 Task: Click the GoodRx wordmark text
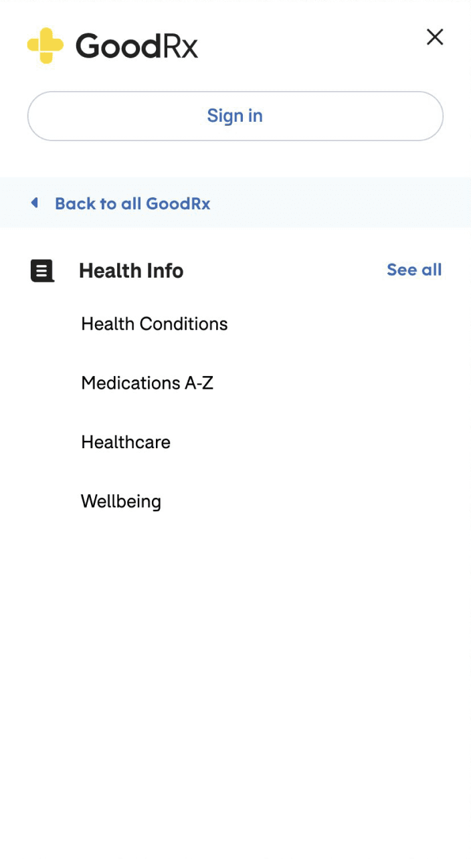(136, 45)
